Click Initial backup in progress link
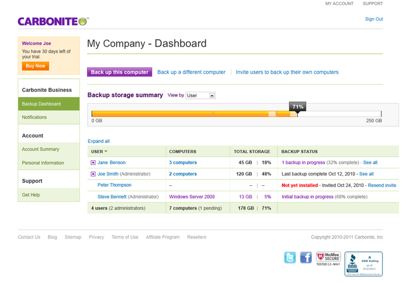The width and height of the screenshot is (406, 283). click(307, 196)
